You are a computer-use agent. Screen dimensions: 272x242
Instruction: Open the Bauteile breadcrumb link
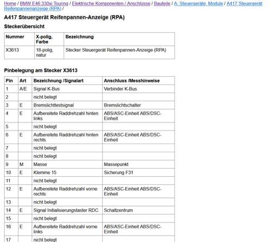pos(162,3)
